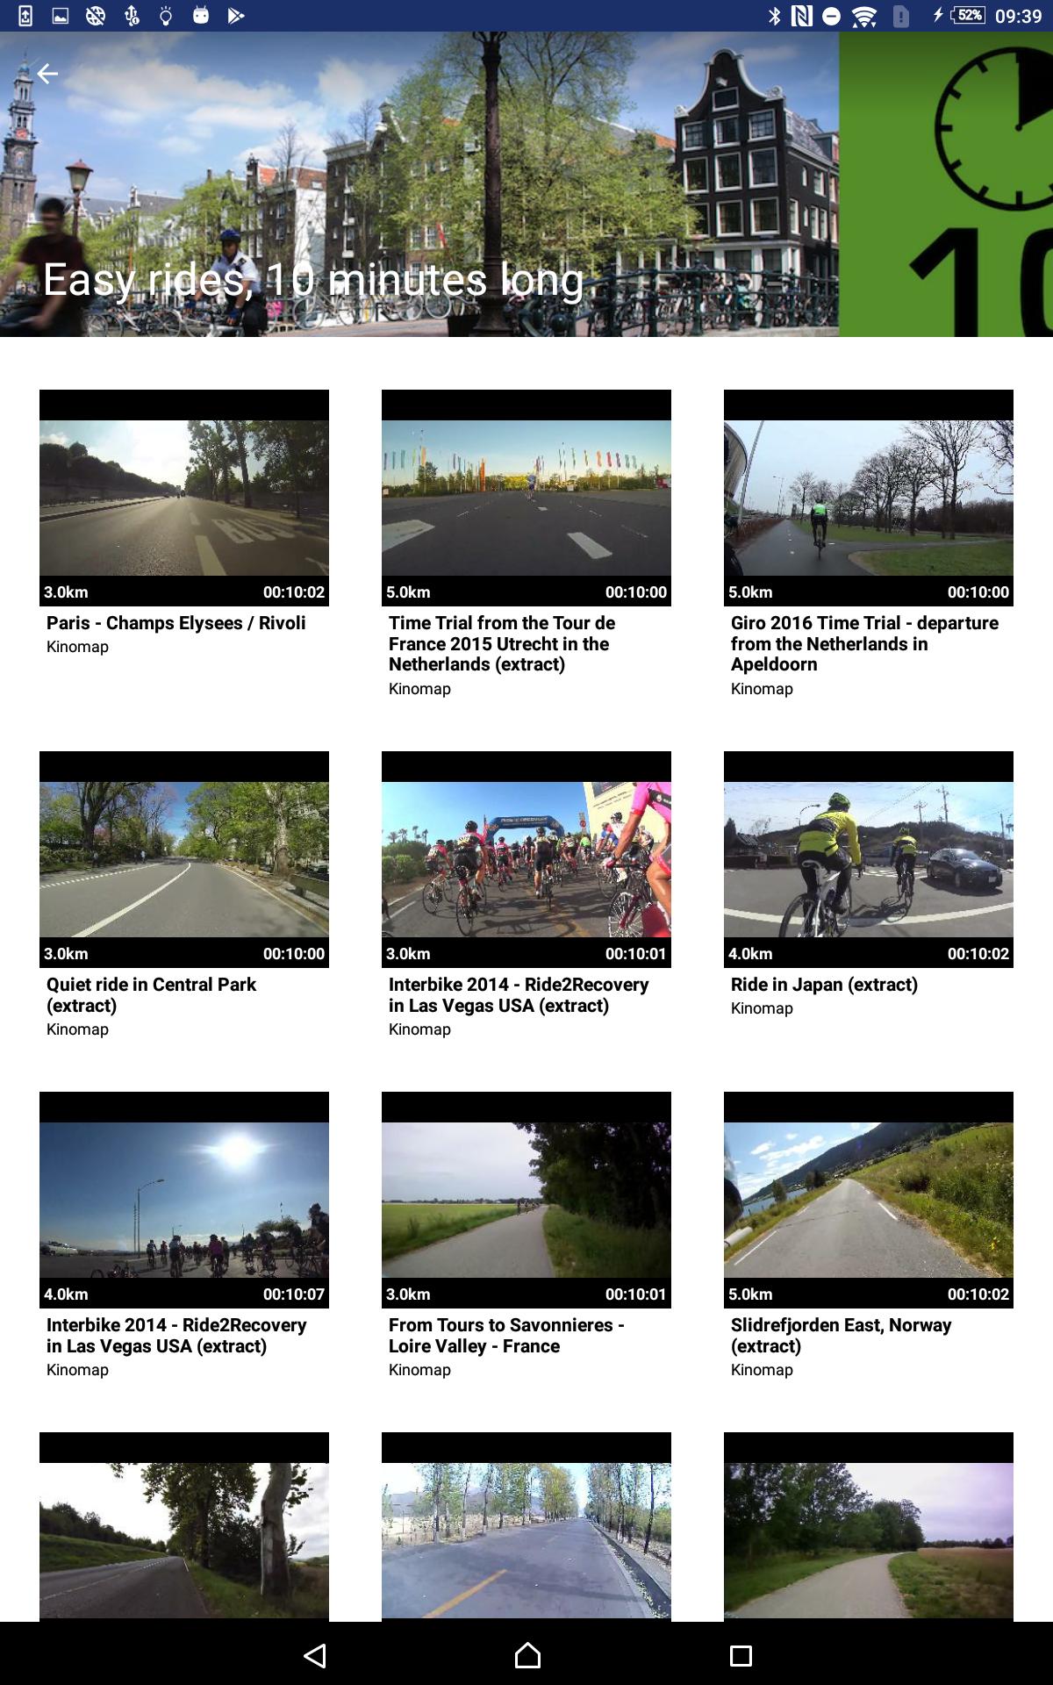The width and height of the screenshot is (1053, 1685).
Task: Tap the battery 52% indicator
Action: (x=967, y=15)
